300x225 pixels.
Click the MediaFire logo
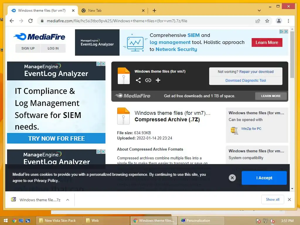coord(40,37)
